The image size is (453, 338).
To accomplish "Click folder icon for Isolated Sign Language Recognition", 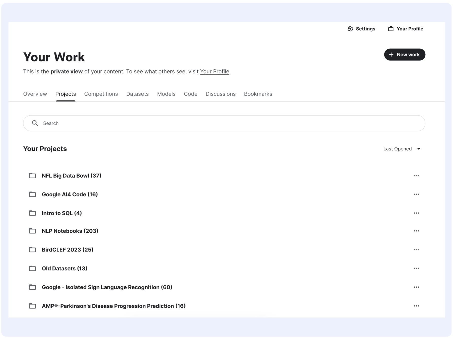I will [x=32, y=287].
